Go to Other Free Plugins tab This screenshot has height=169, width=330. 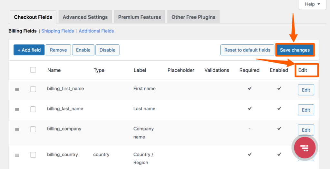[x=193, y=17]
